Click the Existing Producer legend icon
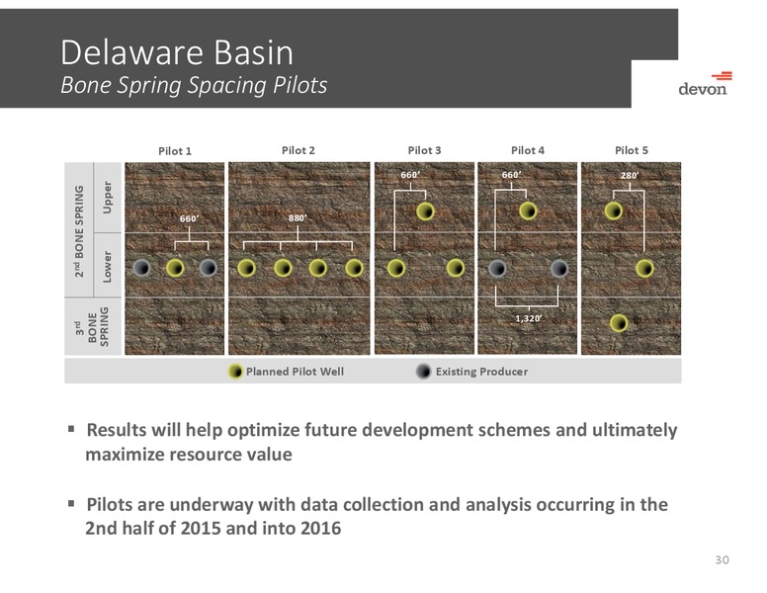This screenshot has width=767, height=593. [424, 372]
